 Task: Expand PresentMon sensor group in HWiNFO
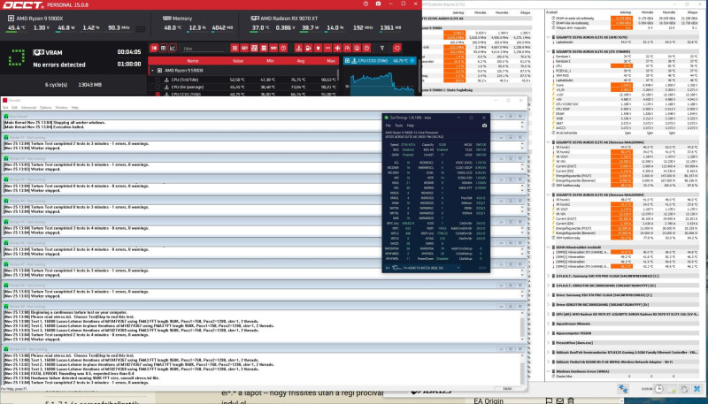[549, 343]
